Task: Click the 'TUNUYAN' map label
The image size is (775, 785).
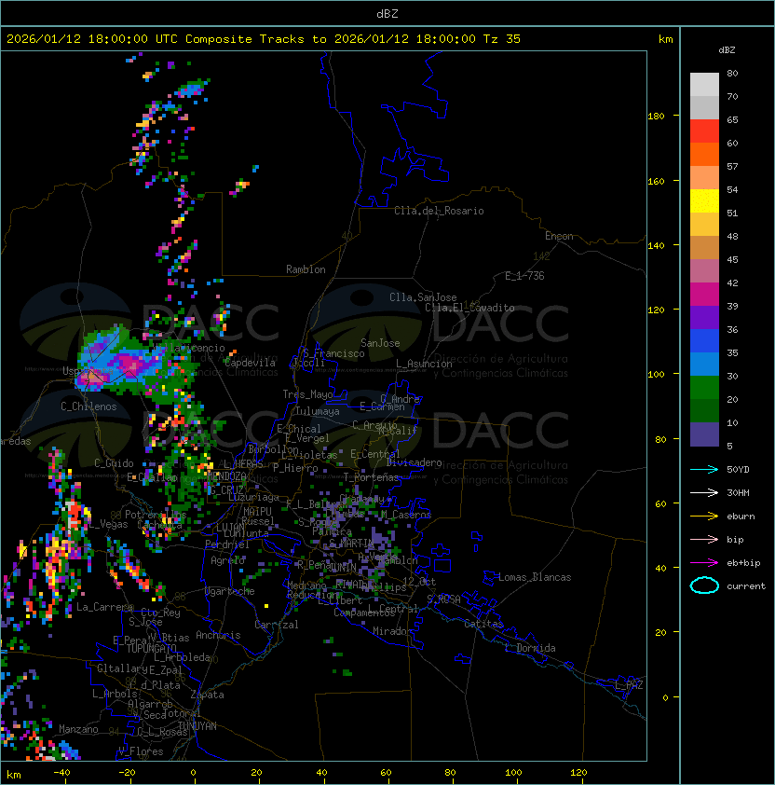Action: [197, 726]
